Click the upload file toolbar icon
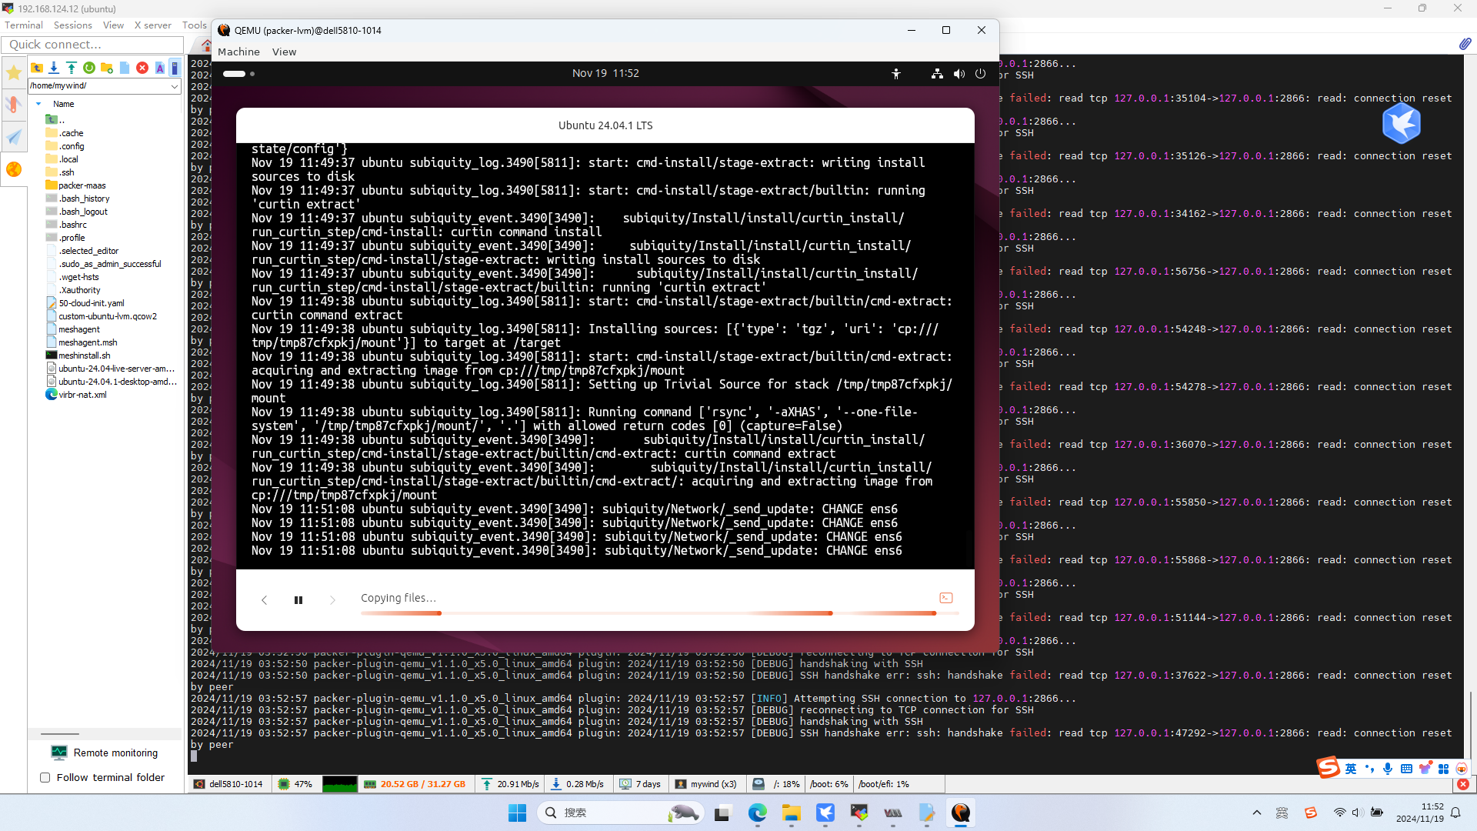This screenshot has height=831, width=1477. tap(72, 68)
